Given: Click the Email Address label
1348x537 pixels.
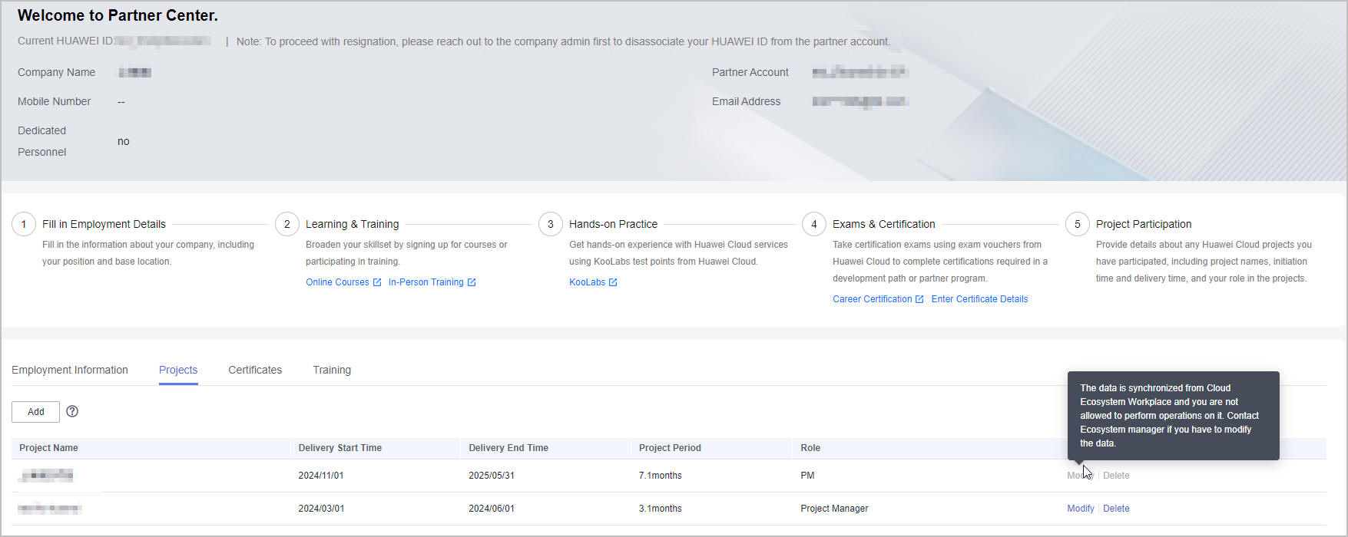Looking at the screenshot, I should 746,101.
